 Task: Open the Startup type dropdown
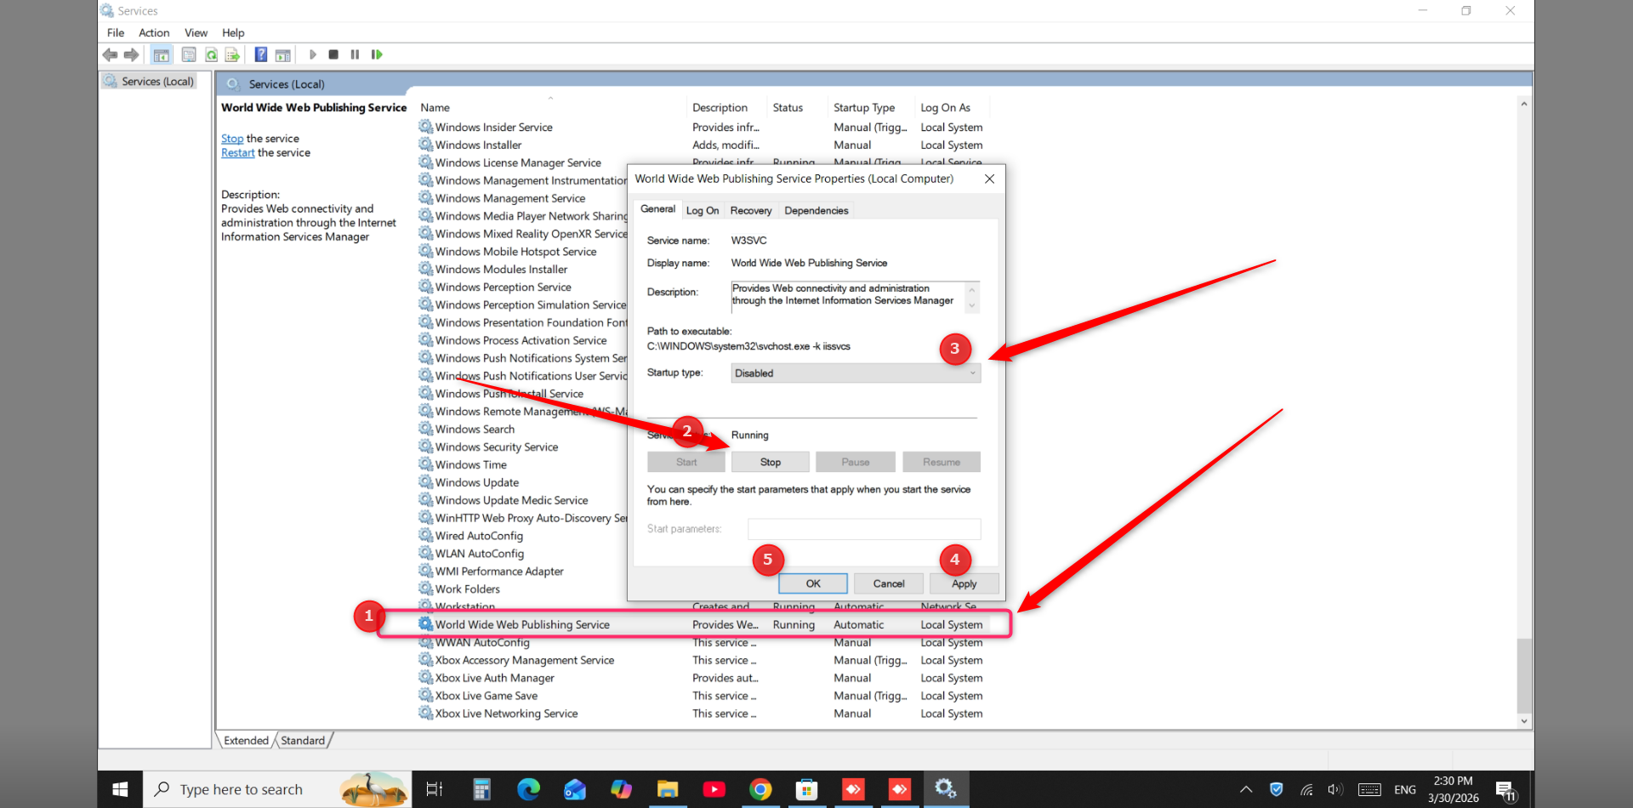coord(856,373)
